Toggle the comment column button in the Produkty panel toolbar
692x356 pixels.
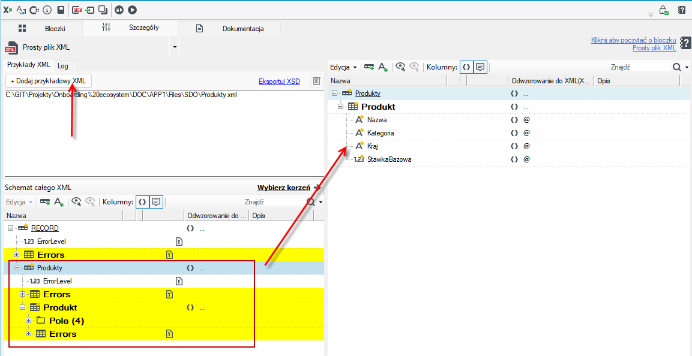[480, 67]
